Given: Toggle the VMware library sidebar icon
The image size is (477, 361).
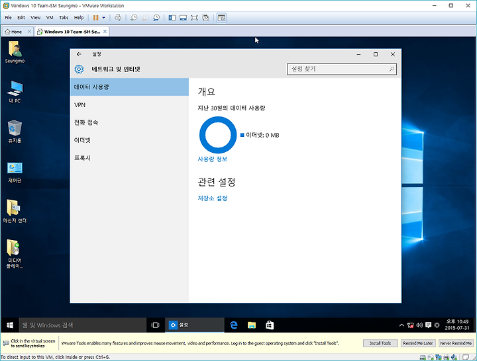Looking at the screenshot, I should (x=172, y=18).
